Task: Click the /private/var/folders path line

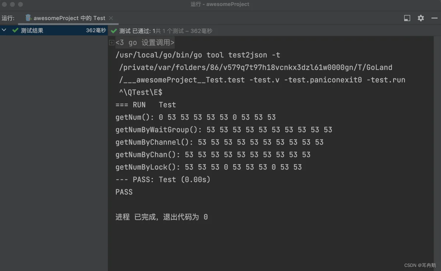Action: coord(256,68)
